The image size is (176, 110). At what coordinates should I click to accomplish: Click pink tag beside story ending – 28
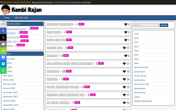[69, 71]
